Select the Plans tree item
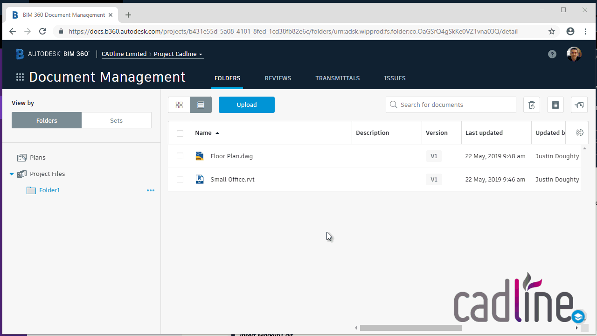Image resolution: width=597 pixels, height=336 pixels. tap(38, 158)
